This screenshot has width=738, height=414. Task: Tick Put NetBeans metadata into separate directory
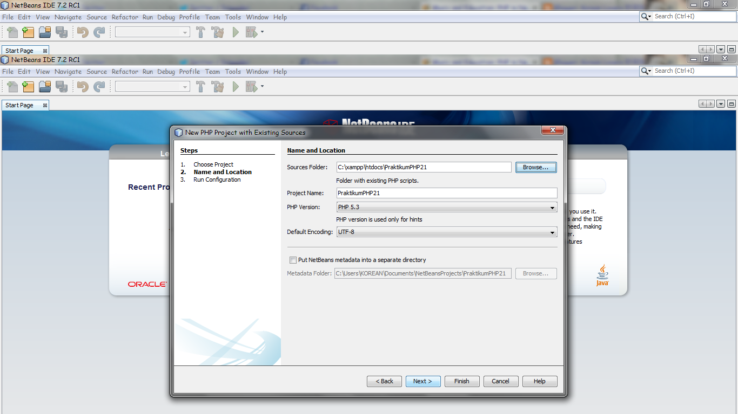pos(293,260)
